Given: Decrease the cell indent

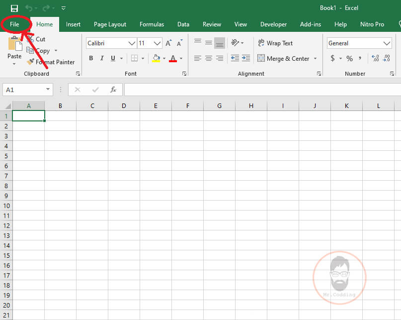Looking at the screenshot, I should coord(235,58).
